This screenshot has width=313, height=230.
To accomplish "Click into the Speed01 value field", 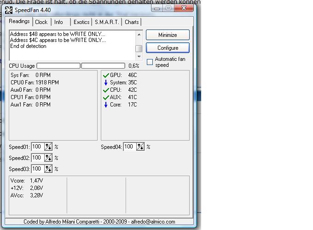I will [x=38, y=147].
